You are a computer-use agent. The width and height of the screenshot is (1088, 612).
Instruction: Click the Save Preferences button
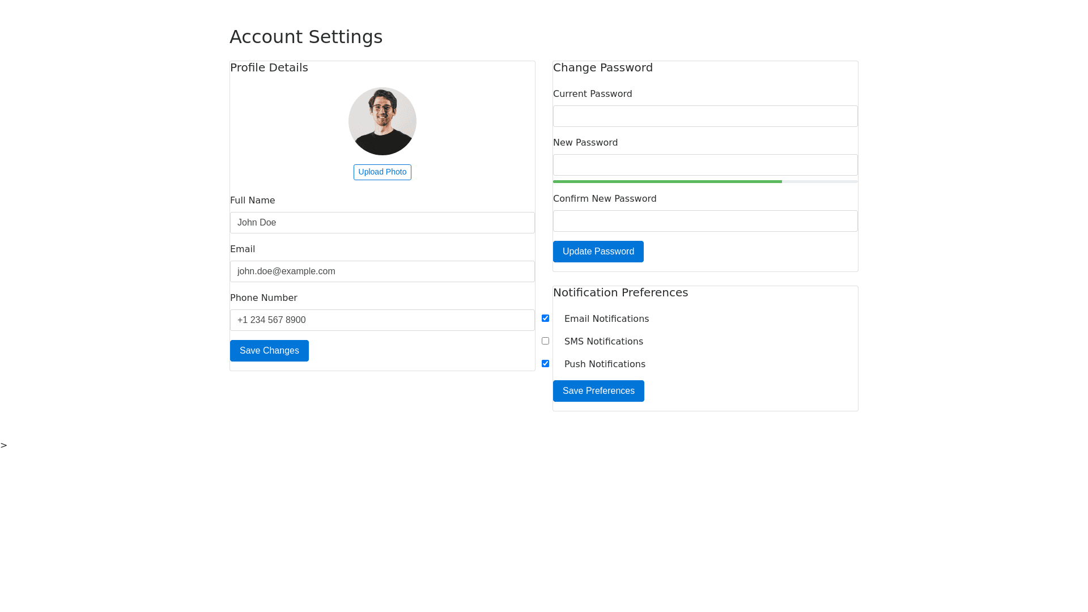(x=598, y=391)
